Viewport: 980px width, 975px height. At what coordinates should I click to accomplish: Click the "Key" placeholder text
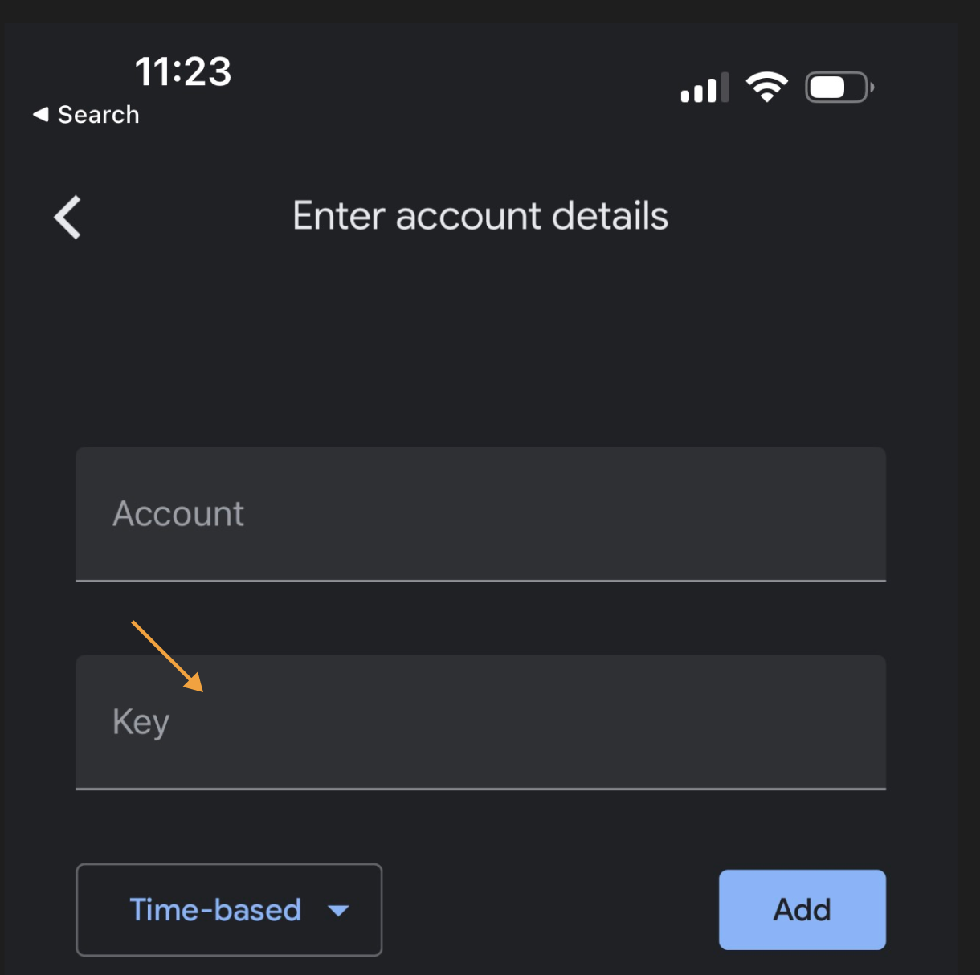pos(141,721)
